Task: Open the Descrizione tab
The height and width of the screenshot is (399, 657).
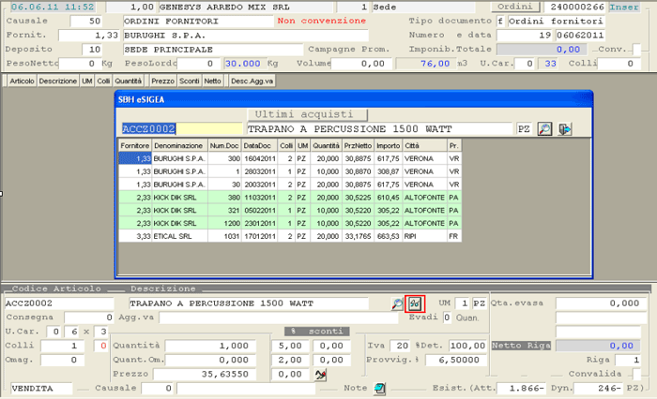Action: tap(58, 81)
